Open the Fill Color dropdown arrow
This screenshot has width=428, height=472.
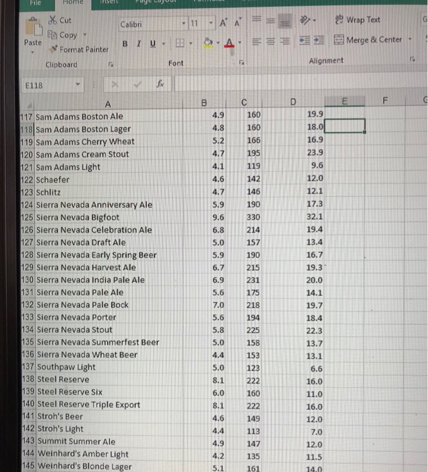[218, 42]
